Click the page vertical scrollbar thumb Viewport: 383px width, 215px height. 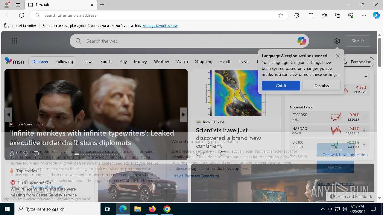point(380,52)
